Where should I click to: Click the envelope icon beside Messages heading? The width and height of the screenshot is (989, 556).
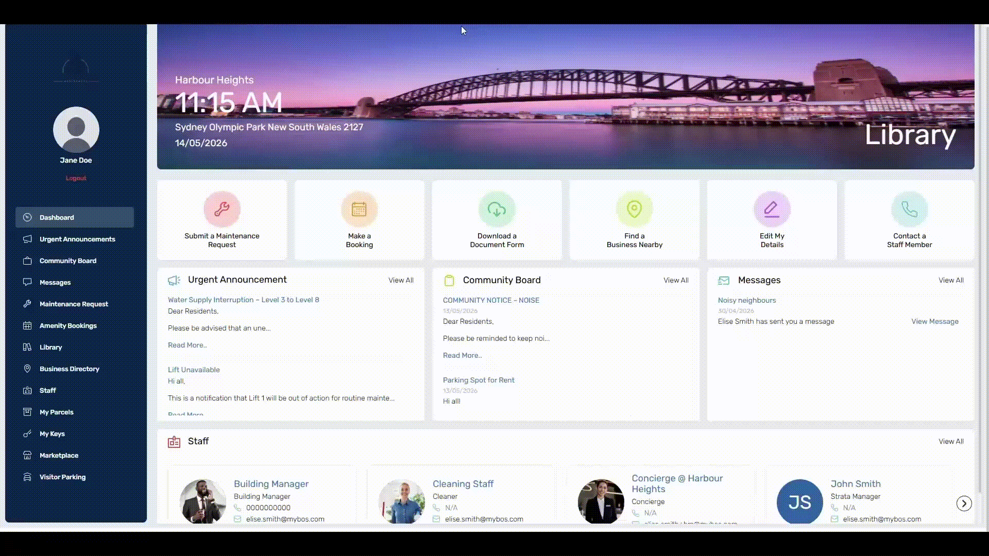tap(724, 281)
